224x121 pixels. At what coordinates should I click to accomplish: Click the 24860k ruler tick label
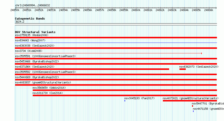[x=136, y=10]
